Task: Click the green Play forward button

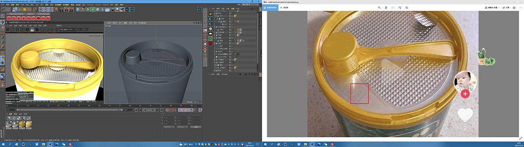Action: tap(149, 110)
